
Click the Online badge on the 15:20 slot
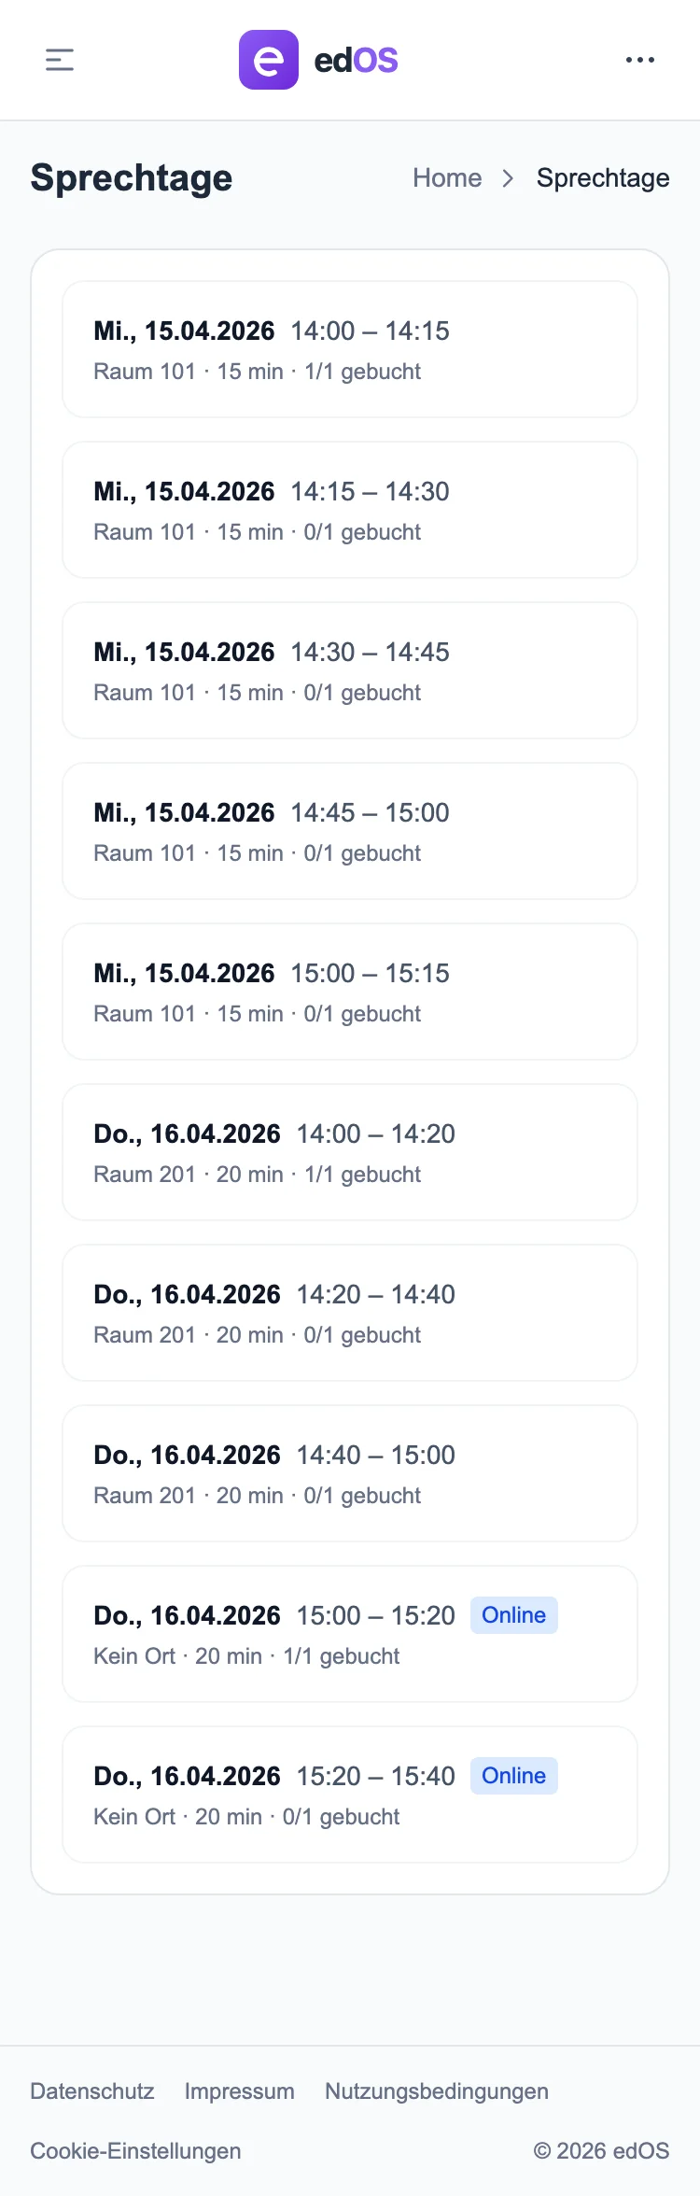[x=513, y=1775]
